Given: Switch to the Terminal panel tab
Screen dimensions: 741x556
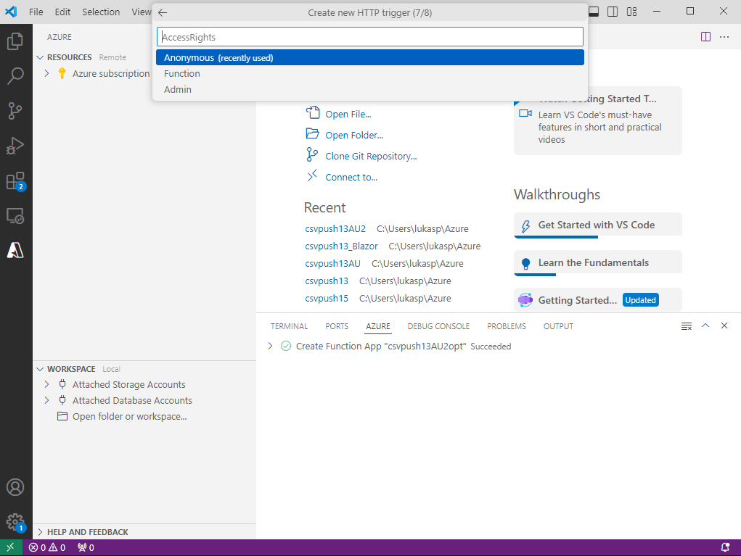Looking at the screenshot, I should pyautogui.click(x=289, y=326).
